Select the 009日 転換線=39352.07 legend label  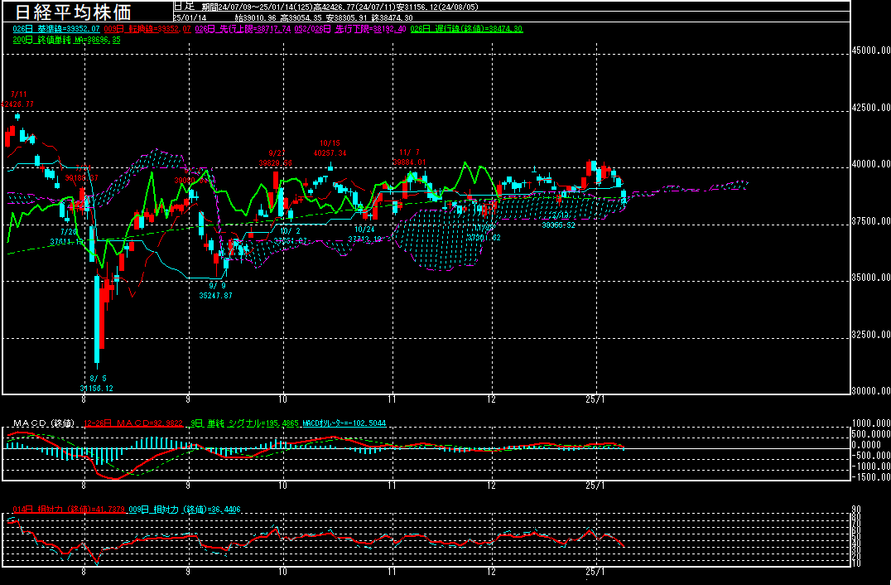(147, 29)
